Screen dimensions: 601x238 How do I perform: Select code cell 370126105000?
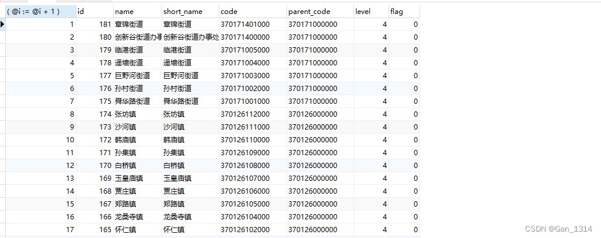coord(253,204)
